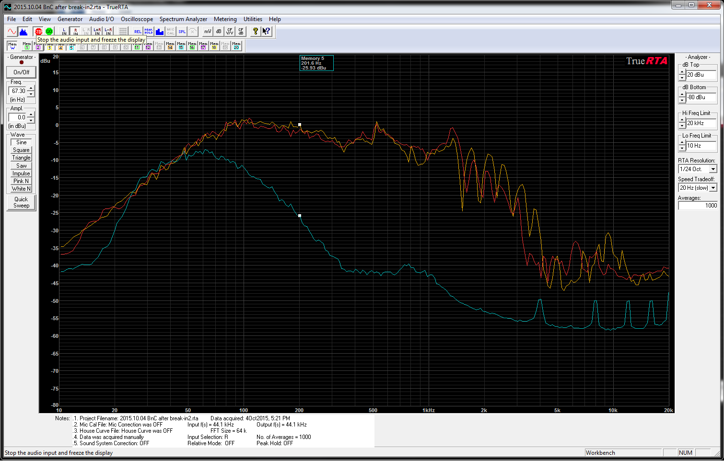724x461 pixels.
Task: Toggle the Mem 1 memory icon
Action: point(27,46)
